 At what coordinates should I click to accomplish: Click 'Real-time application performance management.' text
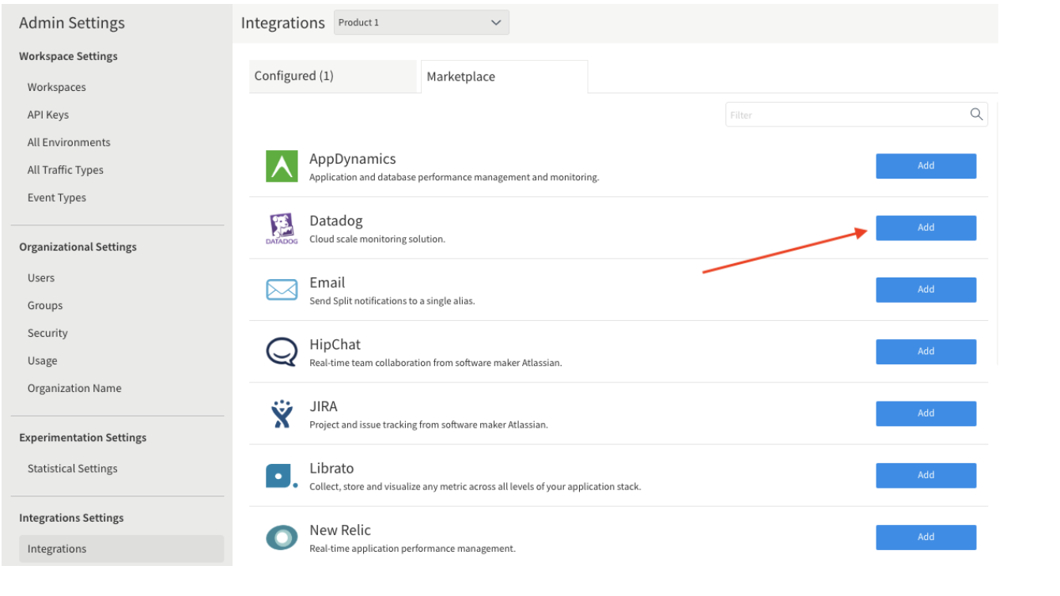[x=412, y=548]
